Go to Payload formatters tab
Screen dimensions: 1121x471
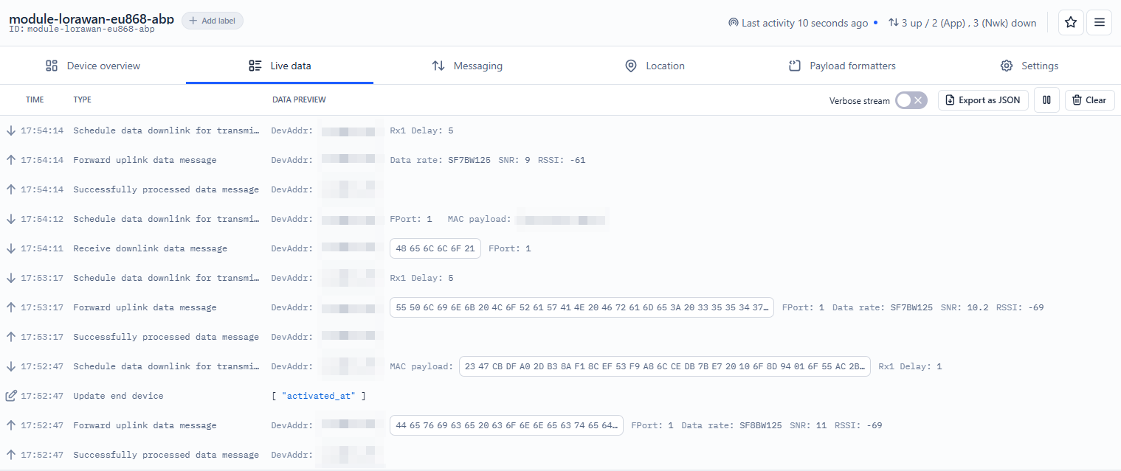tap(842, 66)
